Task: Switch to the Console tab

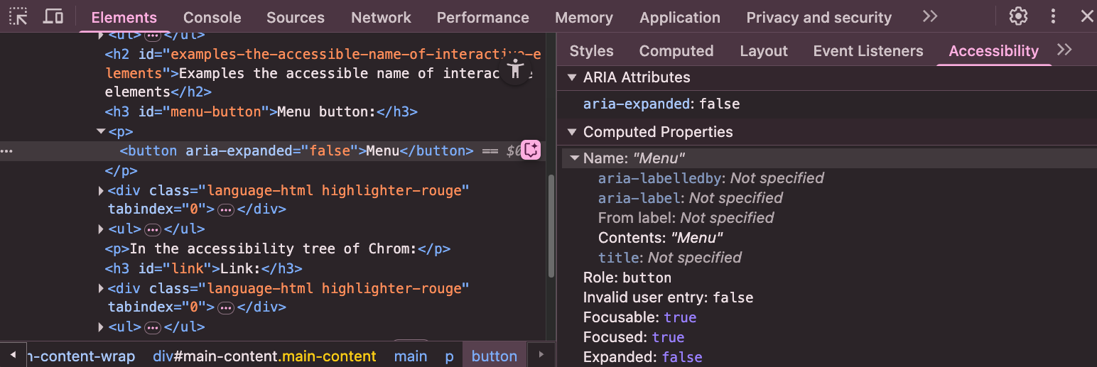Action: pos(212,18)
